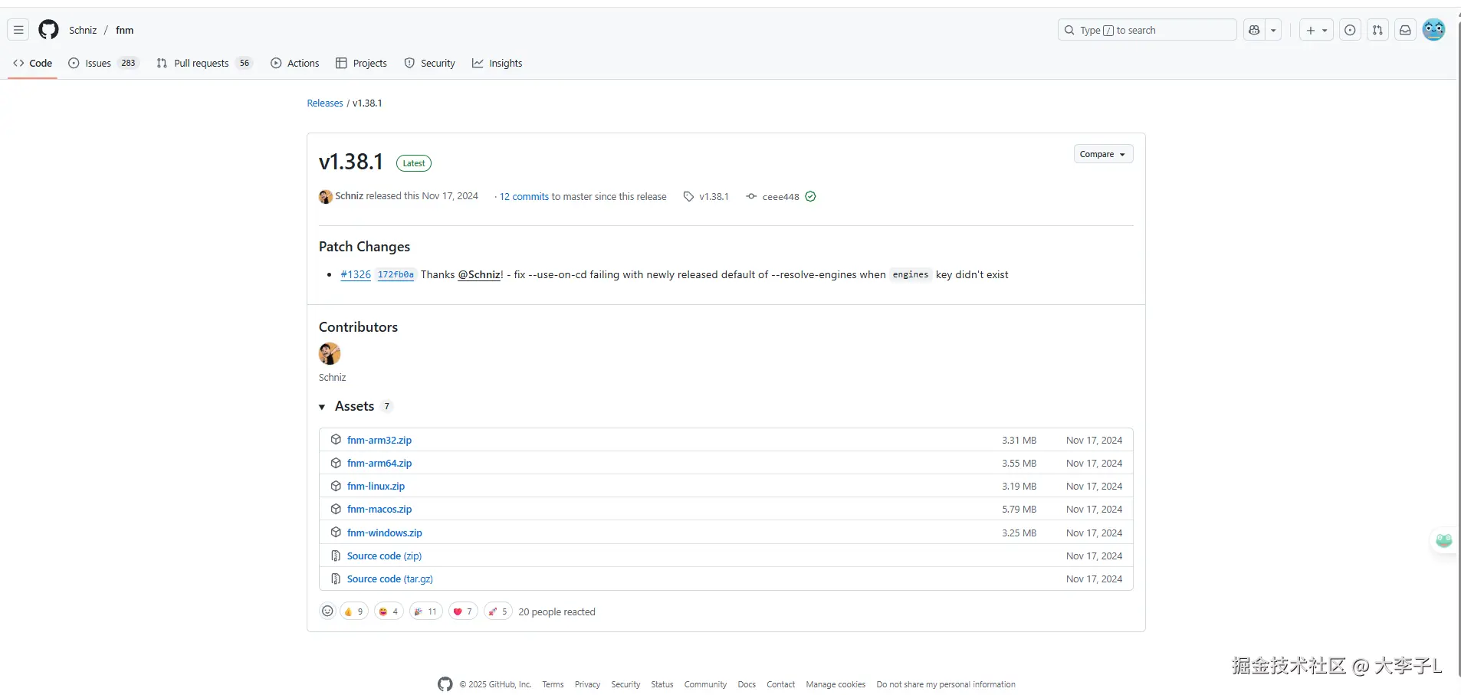Click package icon beside fnm-arm64.zip
This screenshot has width=1461, height=695.
(336, 463)
